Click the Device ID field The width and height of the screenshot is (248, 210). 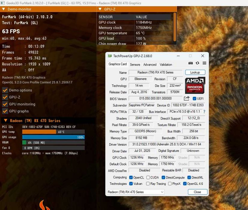(188, 105)
